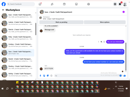The width and height of the screenshot is (130, 97).
Task: Open the purple conversation info icon
Action: [123, 12]
